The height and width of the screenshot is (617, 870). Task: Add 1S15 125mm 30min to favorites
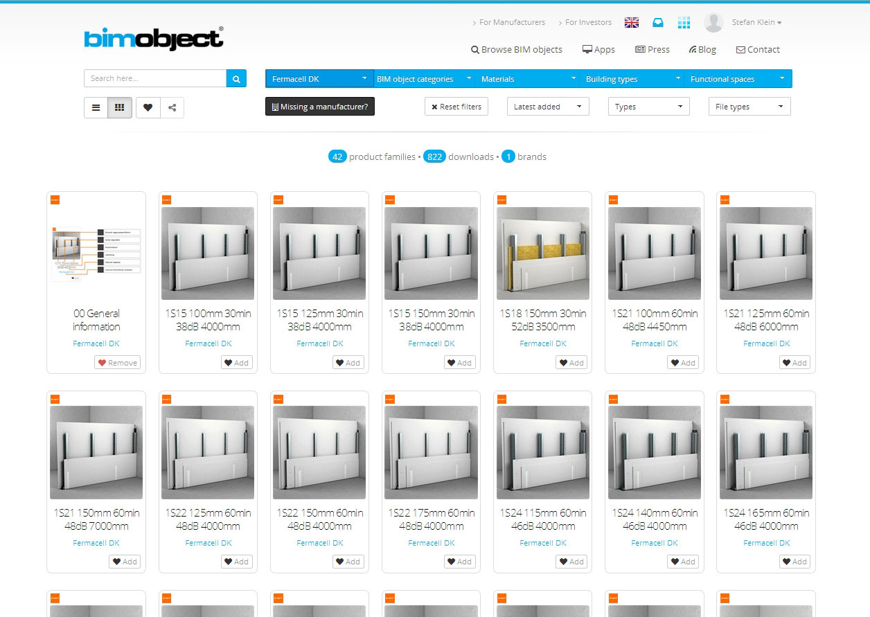[x=348, y=362]
